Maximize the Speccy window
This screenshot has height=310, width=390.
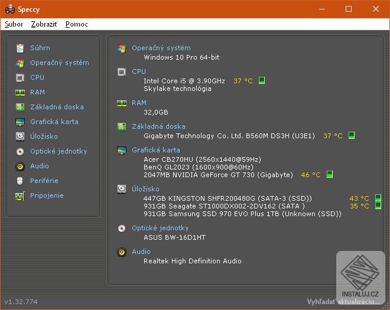(x=349, y=9)
